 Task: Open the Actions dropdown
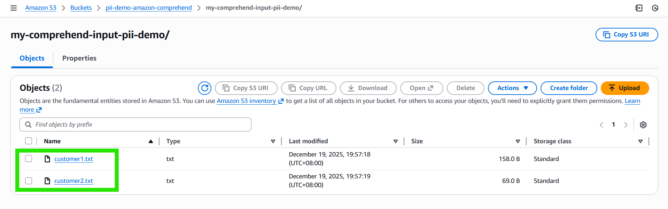[x=512, y=88]
